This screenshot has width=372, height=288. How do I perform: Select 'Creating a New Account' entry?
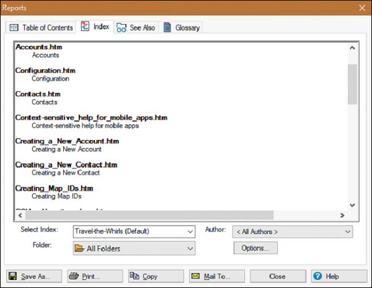point(67,149)
